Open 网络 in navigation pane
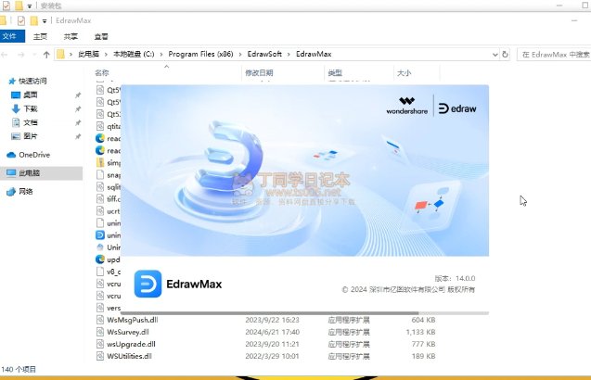591x380 pixels. [26, 191]
